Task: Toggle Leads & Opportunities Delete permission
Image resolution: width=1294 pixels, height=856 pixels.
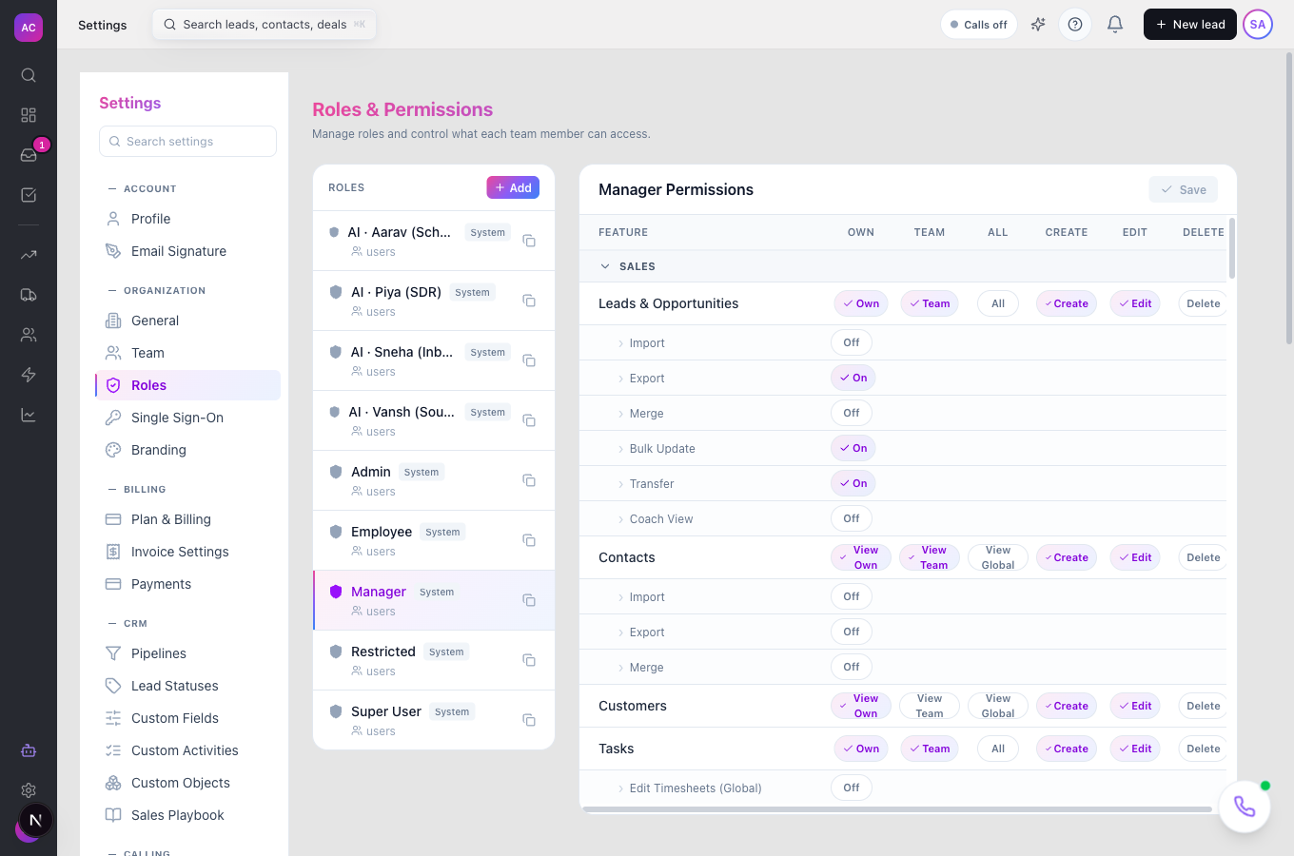Action: [1203, 303]
